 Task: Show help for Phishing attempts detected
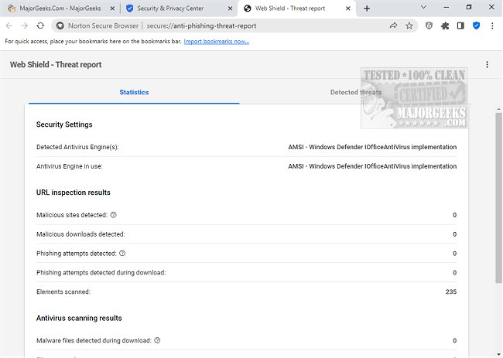click(x=122, y=253)
